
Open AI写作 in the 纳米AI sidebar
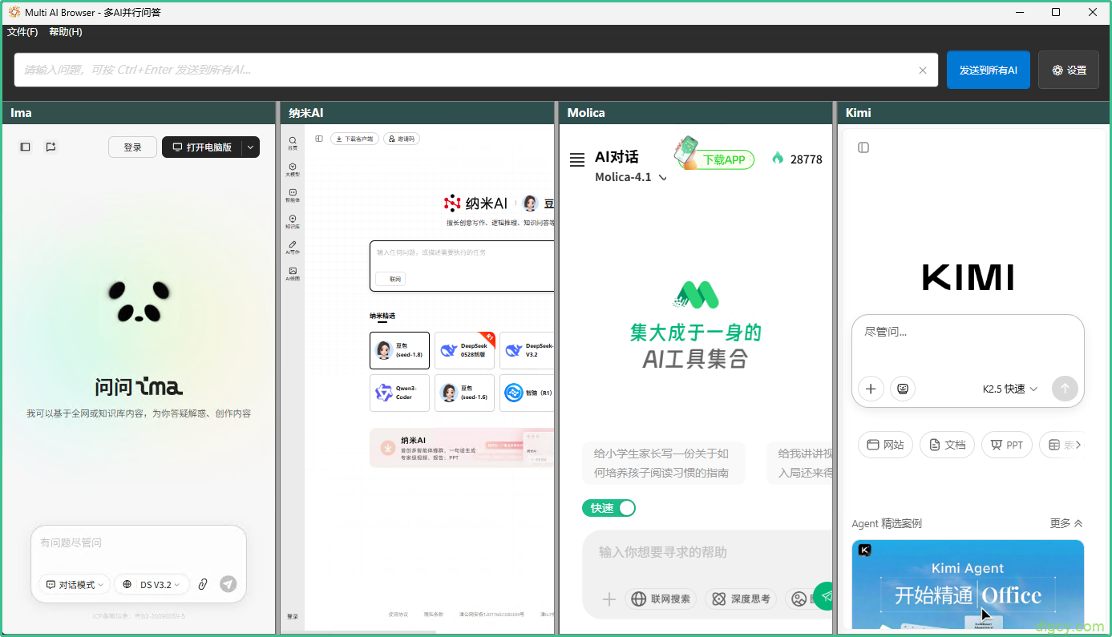[293, 248]
